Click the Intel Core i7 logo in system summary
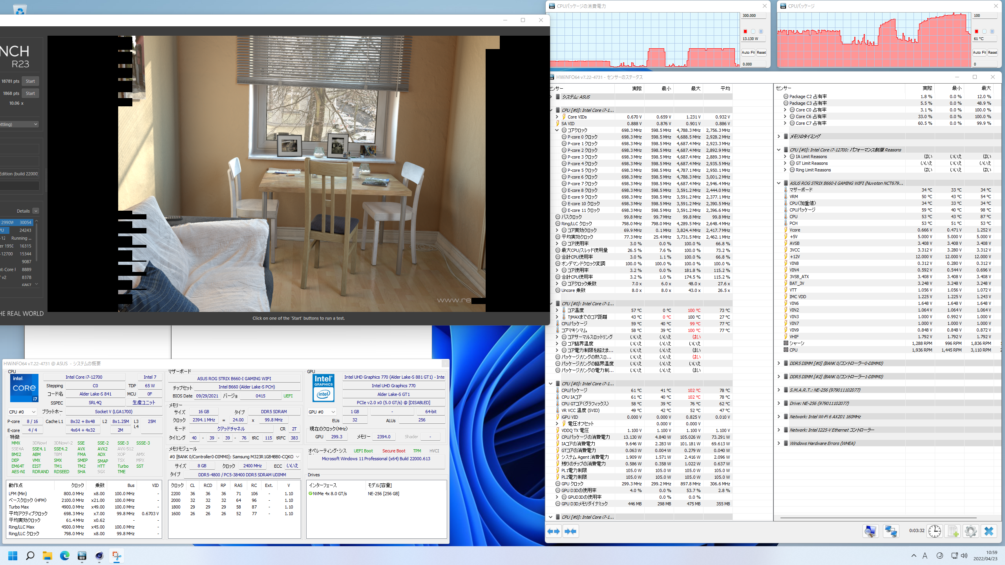The image size is (1005, 565). (24, 388)
